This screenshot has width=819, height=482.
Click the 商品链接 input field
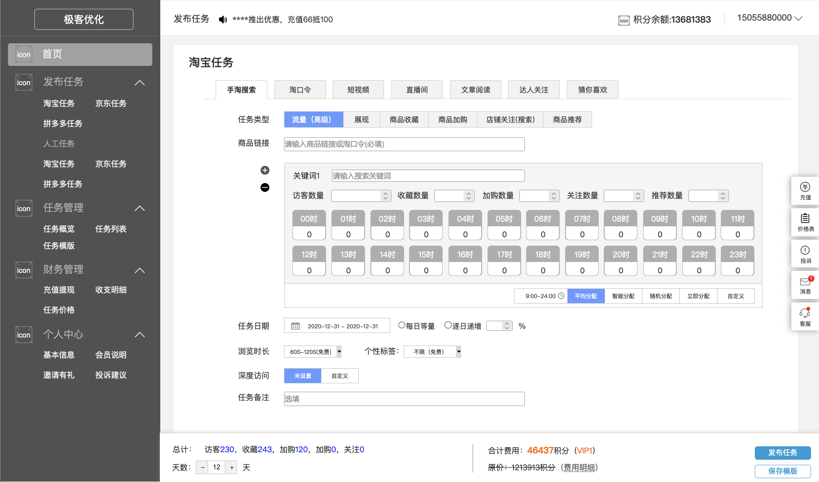pos(404,144)
